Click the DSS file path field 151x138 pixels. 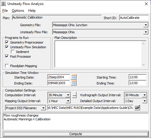pos(90,108)
